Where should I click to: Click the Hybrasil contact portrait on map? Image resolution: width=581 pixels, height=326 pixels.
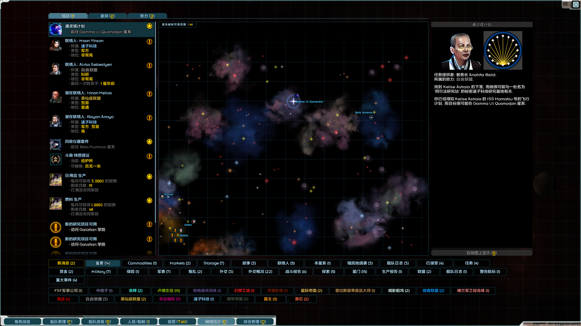(162, 197)
